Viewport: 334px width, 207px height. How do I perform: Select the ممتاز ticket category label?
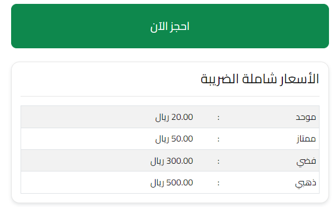point(306,139)
